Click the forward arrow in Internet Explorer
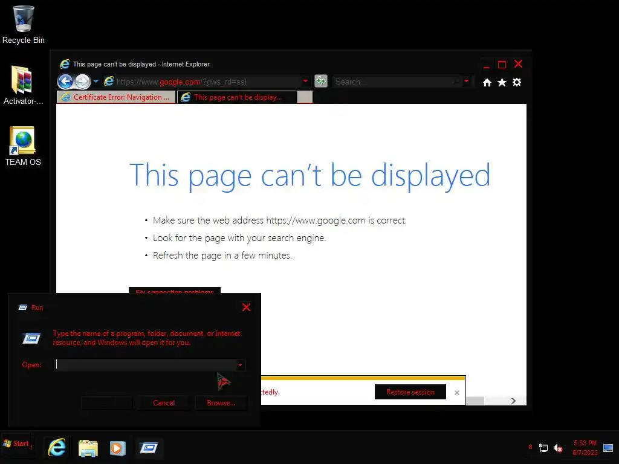The image size is (619, 464). coord(82,82)
